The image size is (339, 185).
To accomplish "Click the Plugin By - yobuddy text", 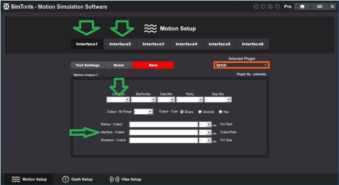I will click(x=251, y=74).
